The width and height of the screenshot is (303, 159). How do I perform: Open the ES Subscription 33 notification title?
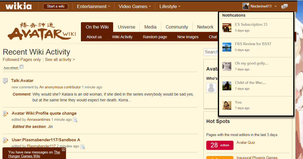[x=251, y=24]
